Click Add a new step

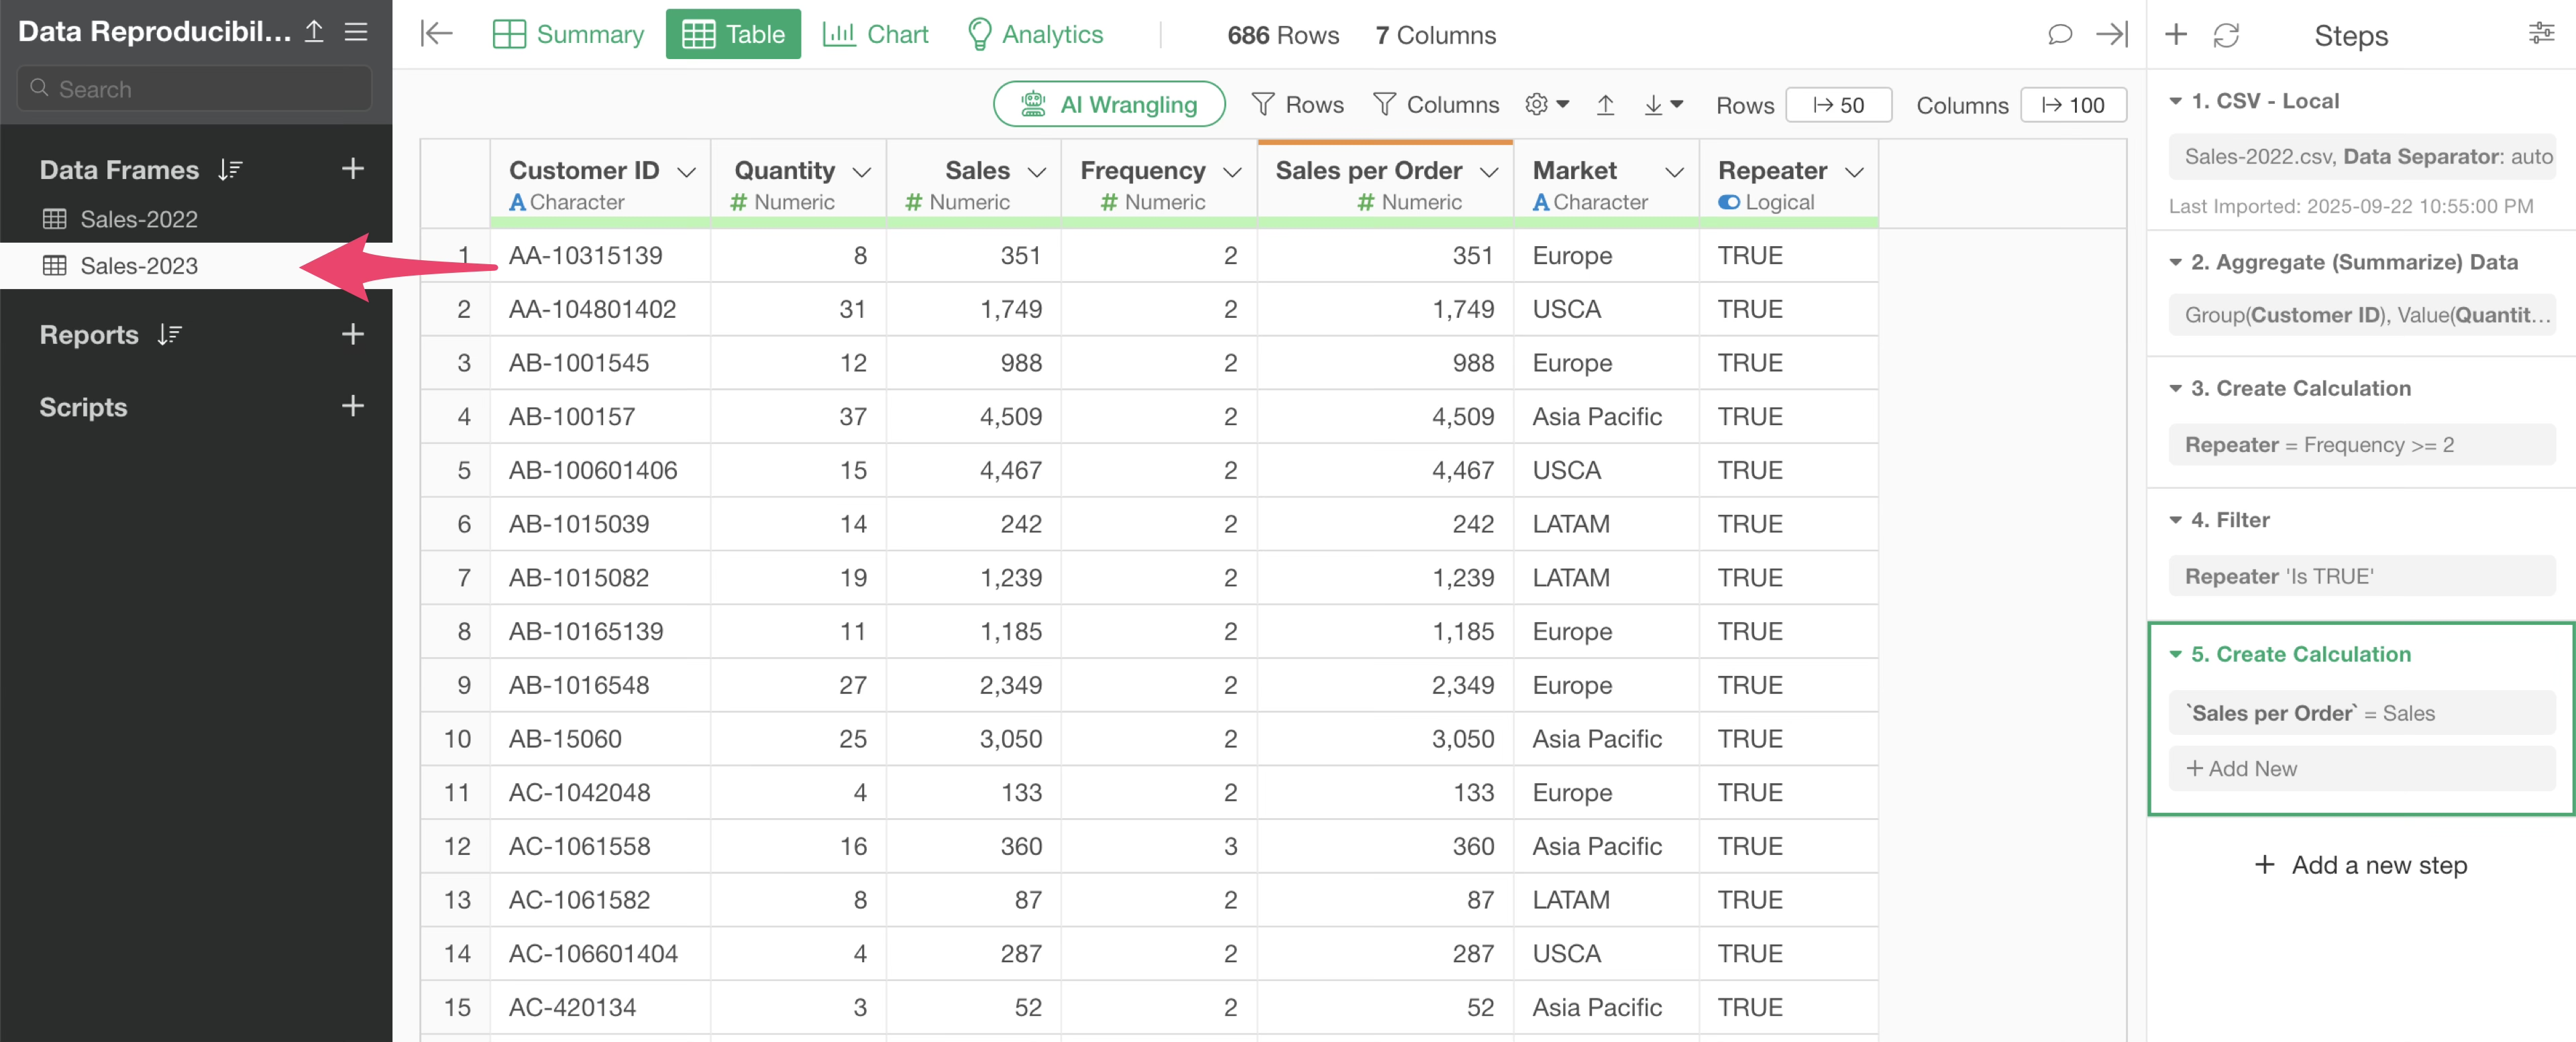pos(2360,865)
